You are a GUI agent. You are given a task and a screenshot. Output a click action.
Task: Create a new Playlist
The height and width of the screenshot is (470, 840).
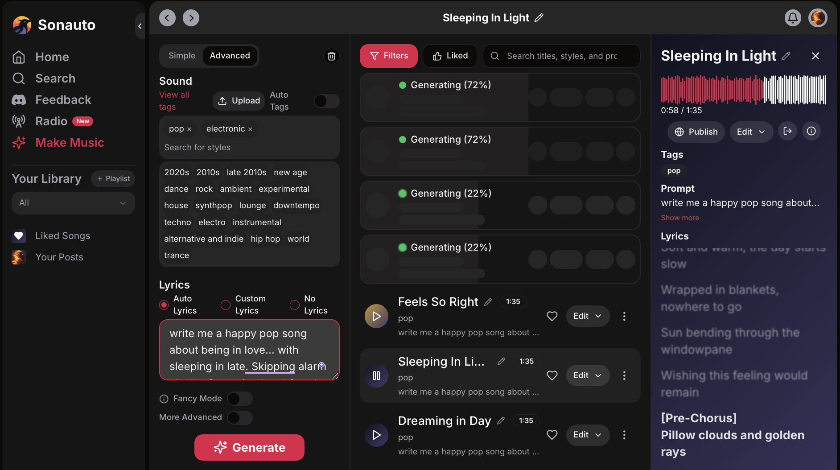click(x=113, y=179)
